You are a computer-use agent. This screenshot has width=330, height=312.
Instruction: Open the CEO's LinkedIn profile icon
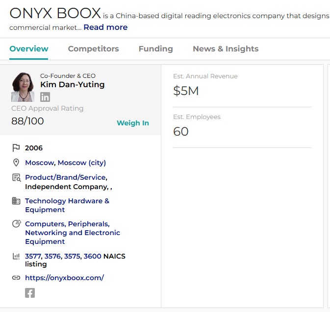(45, 97)
